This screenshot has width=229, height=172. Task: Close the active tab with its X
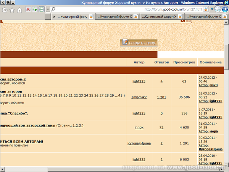click(x=54, y=17)
